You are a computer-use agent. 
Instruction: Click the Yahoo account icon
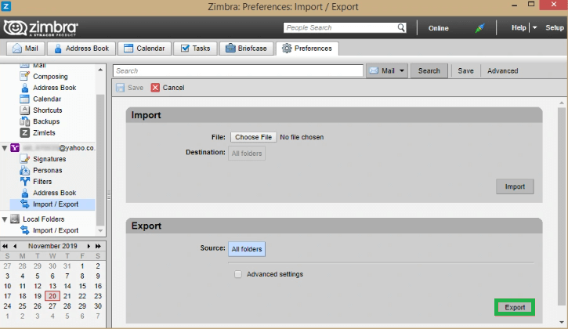point(15,148)
